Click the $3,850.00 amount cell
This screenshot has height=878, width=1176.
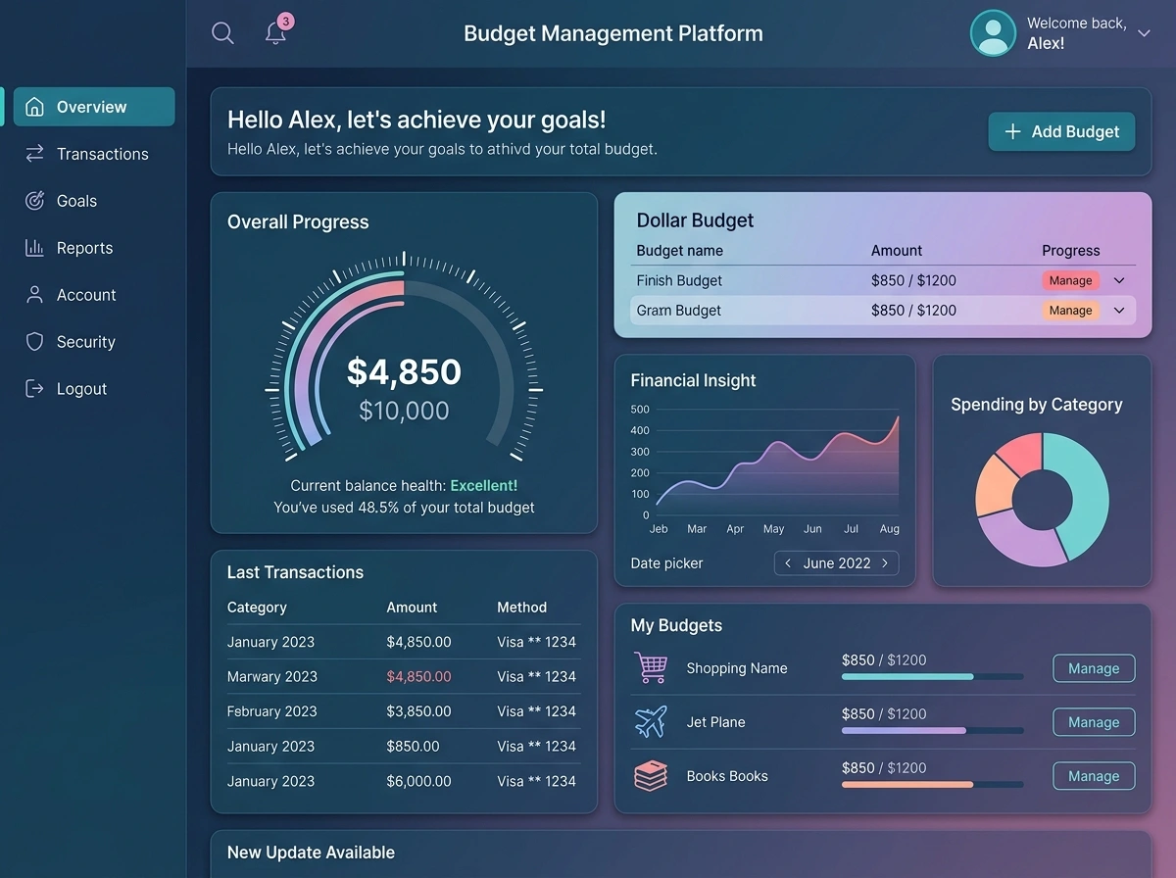click(x=418, y=711)
